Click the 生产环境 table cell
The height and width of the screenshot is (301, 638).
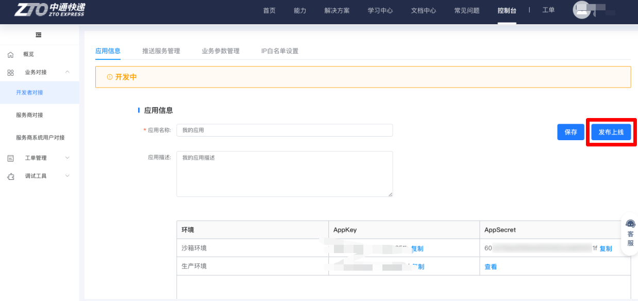(x=253, y=266)
